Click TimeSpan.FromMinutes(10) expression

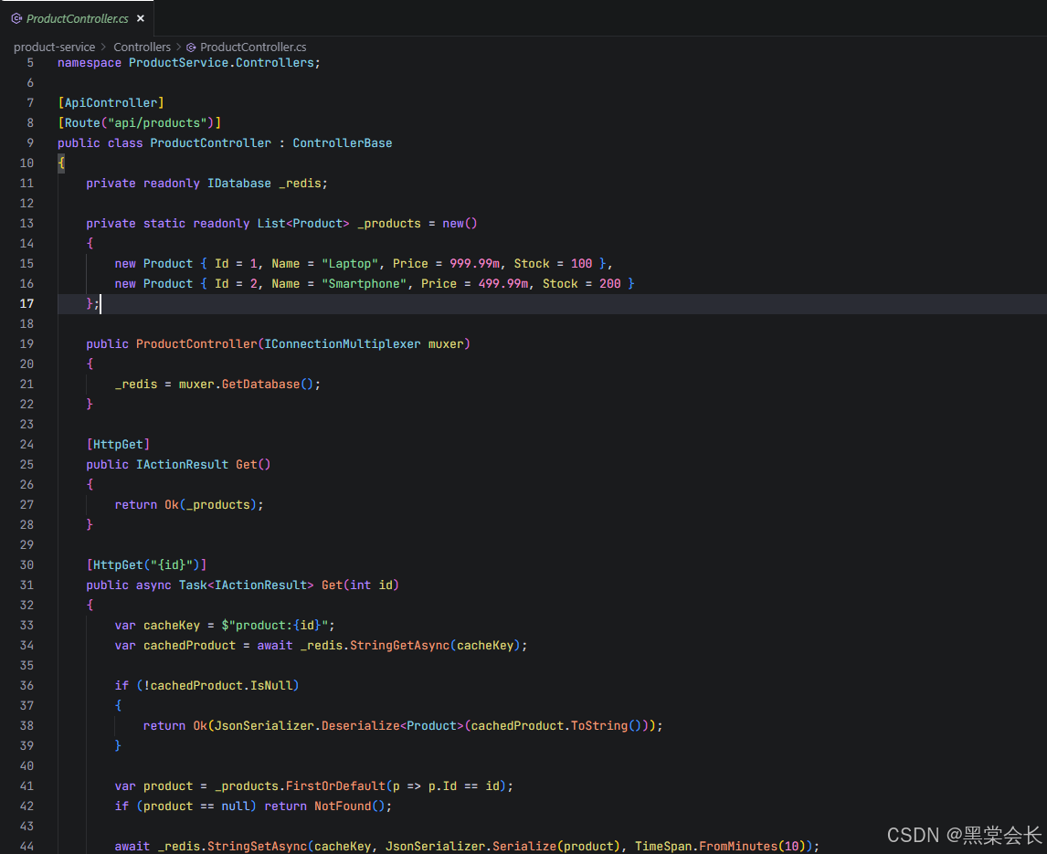(721, 847)
